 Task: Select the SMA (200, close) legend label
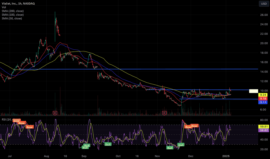13,11
